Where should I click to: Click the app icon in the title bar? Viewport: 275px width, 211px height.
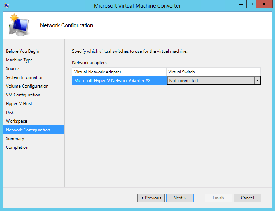coord(7,5)
